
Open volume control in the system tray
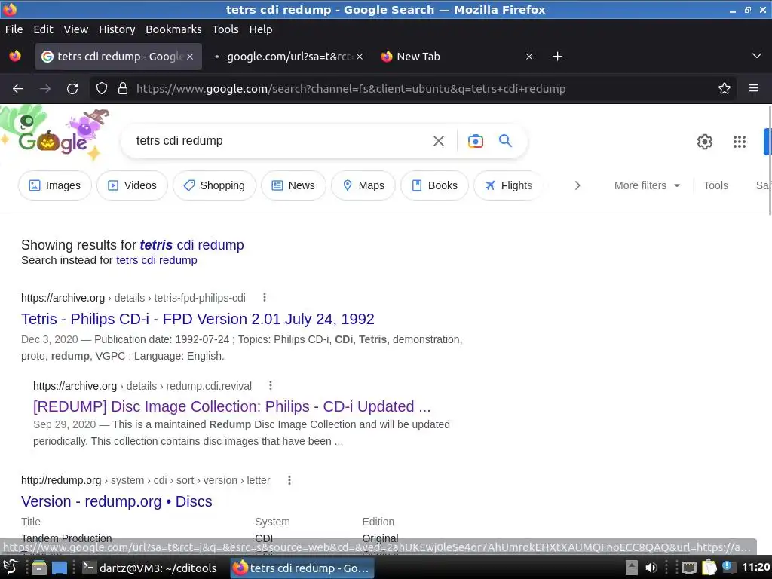pyautogui.click(x=651, y=568)
